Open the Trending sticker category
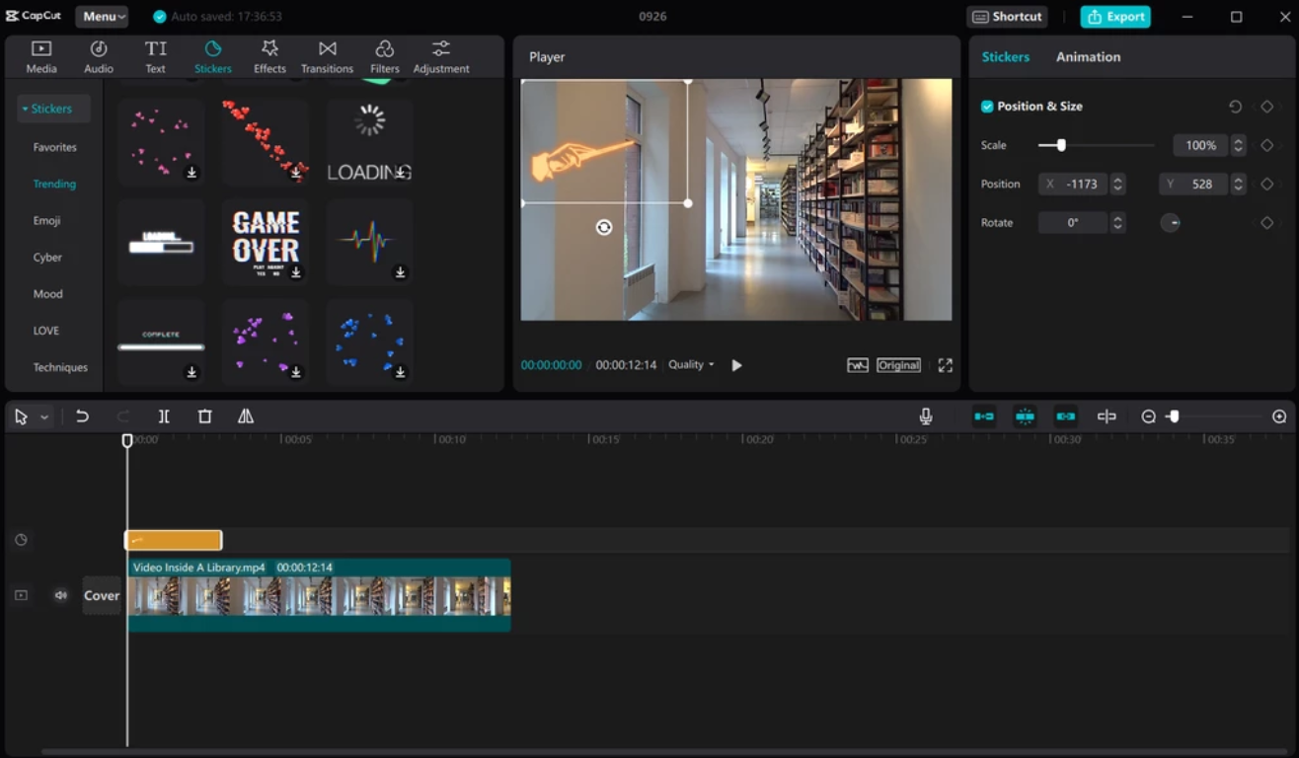This screenshot has height=758, width=1299. (x=54, y=184)
